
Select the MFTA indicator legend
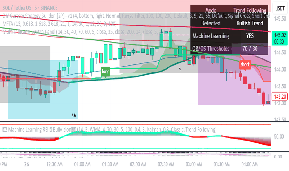(x=60, y=24)
